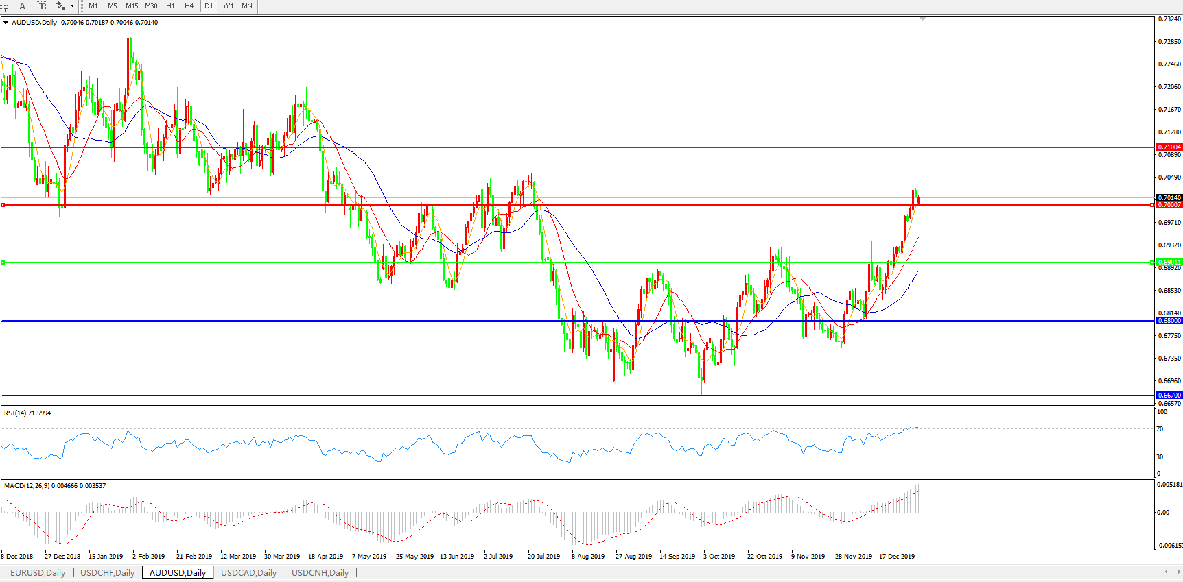The height and width of the screenshot is (582, 1183).
Task: Select the Text tool (A icon)
Action: pyautogui.click(x=22, y=6)
